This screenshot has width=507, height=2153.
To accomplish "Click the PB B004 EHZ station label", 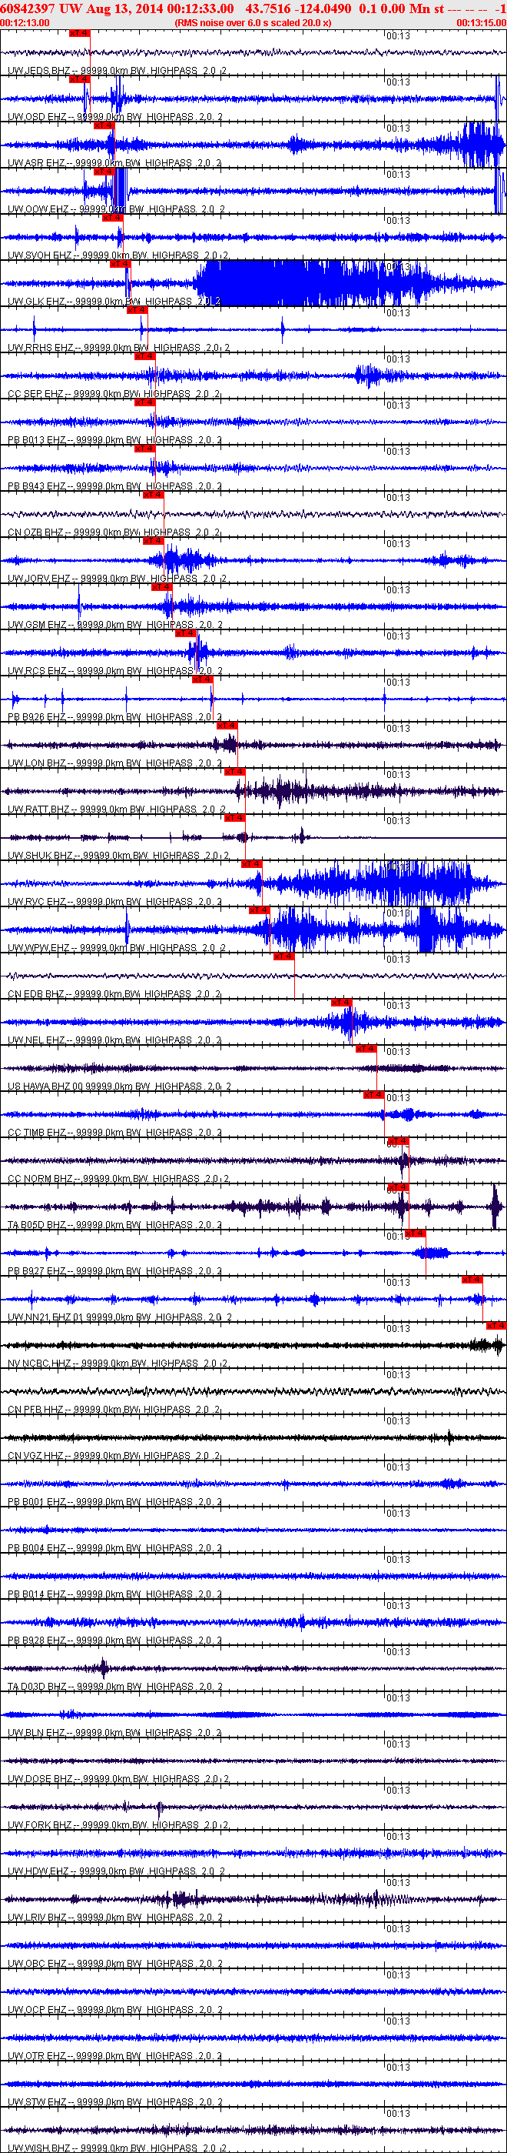I will click(115, 1548).
